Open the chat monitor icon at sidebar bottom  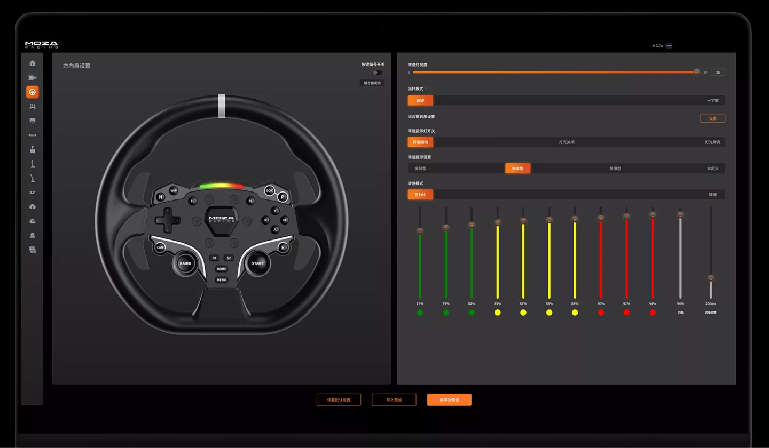(33, 250)
